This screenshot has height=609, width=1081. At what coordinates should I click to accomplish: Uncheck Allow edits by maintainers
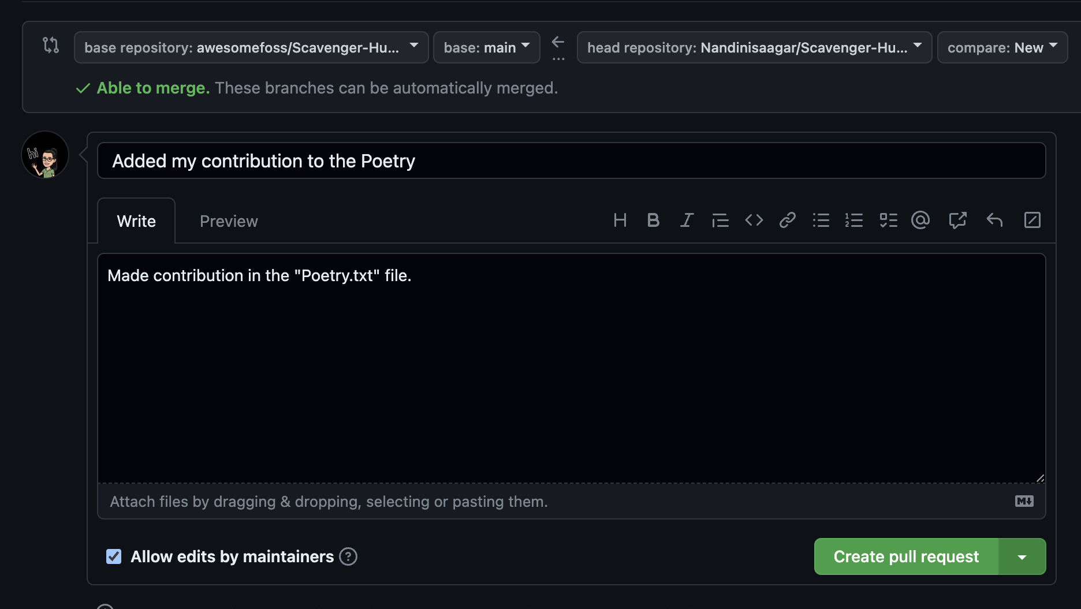[x=113, y=556]
